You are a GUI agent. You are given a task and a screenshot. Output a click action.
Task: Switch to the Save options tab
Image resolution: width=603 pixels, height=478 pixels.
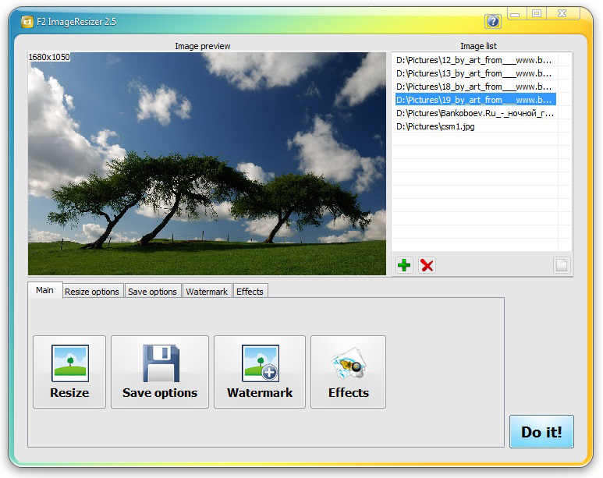(x=152, y=292)
